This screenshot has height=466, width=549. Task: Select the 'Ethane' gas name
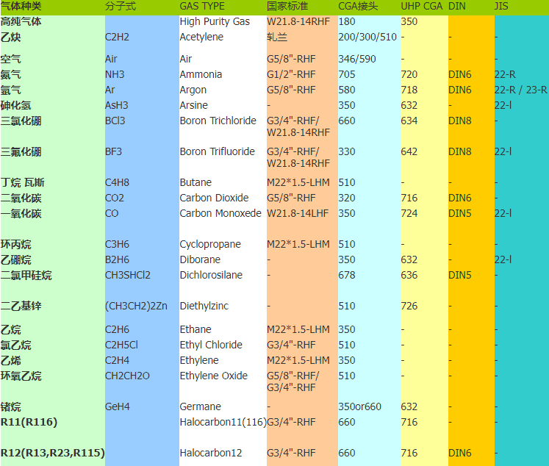tap(195, 329)
